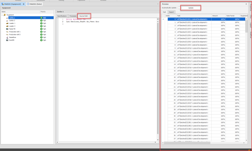Select the Production drill 1 icon
Viewport: 252px width, 151px height.
pyautogui.click(x=7, y=32)
